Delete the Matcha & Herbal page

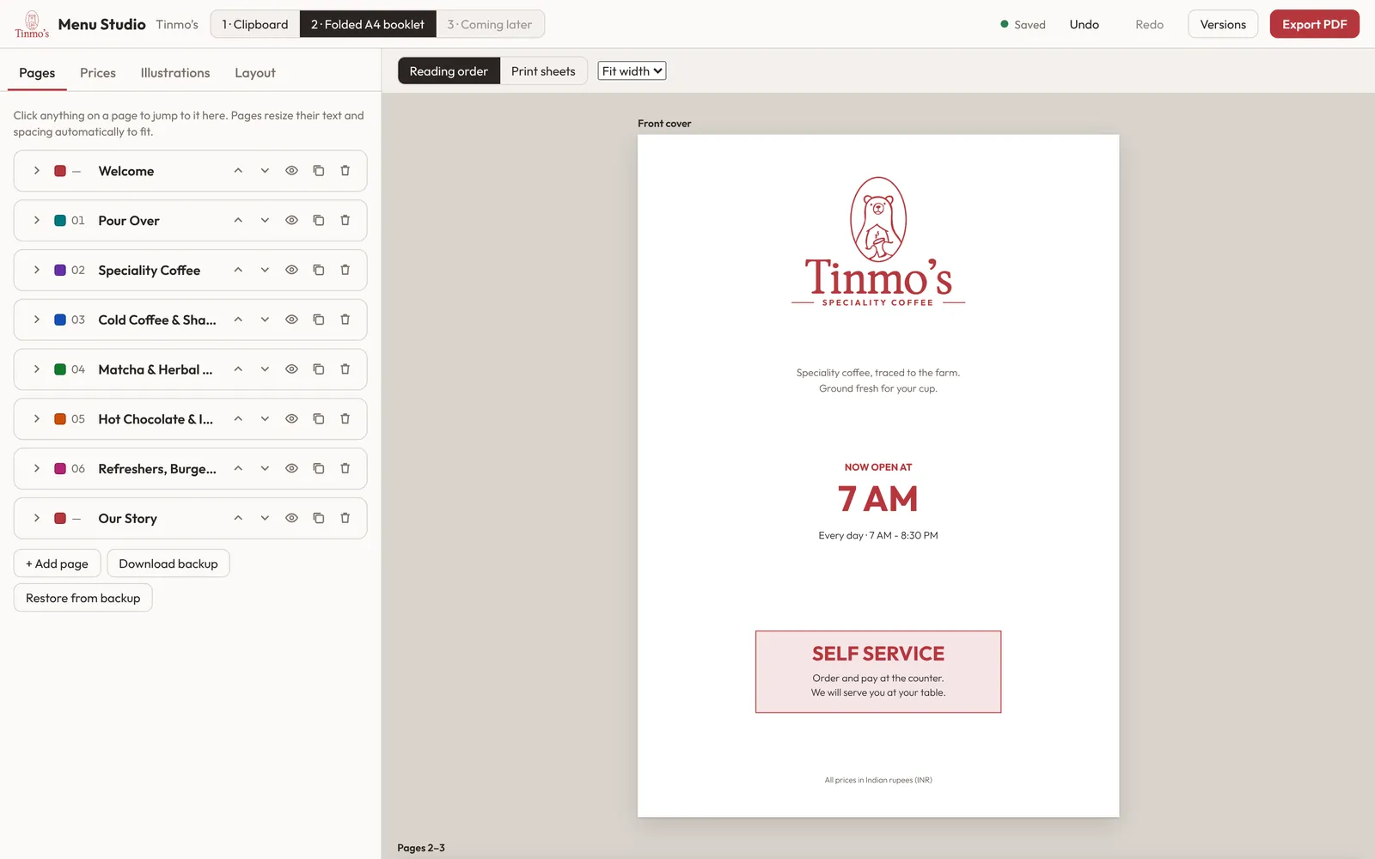click(345, 369)
